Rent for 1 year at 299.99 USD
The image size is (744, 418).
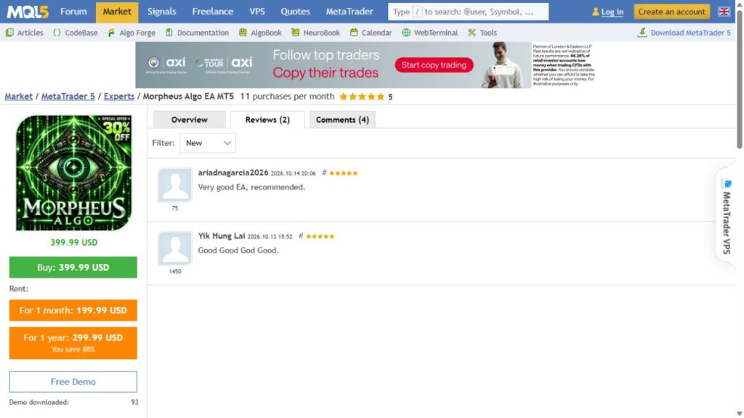73,343
